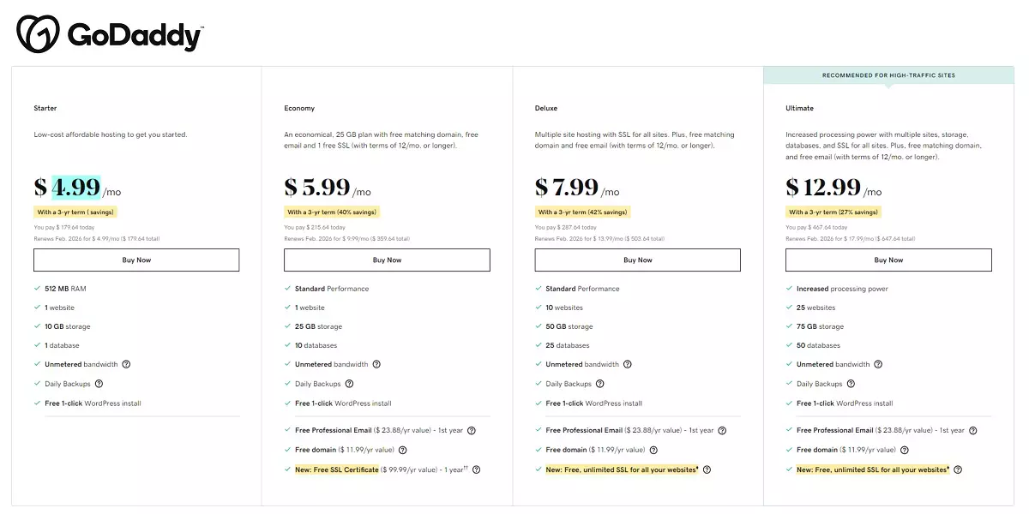Open help icon for Deluxe Unmetered bandwidth
The image size is (1029, 514).
[627, 364]
